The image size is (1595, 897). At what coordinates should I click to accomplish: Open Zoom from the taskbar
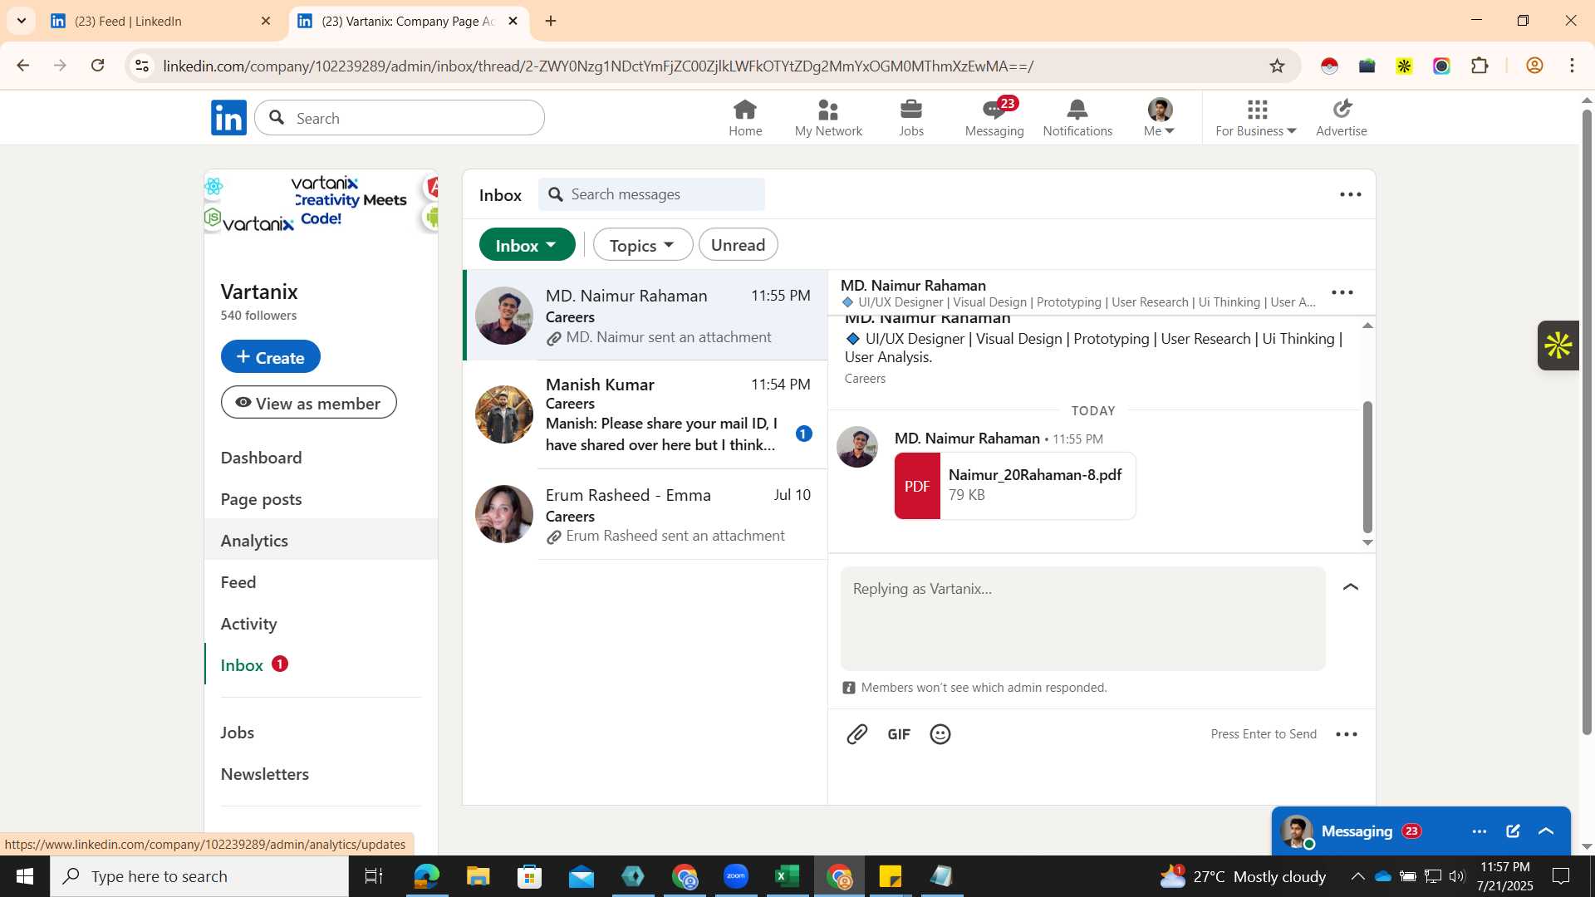coord(736,876)
